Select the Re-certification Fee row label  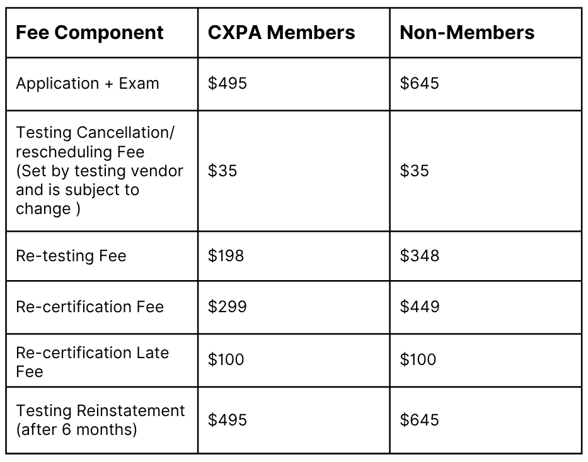90,307
